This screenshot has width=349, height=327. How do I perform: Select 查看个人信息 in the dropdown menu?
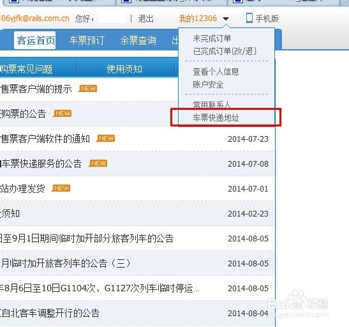click(216, 72)
